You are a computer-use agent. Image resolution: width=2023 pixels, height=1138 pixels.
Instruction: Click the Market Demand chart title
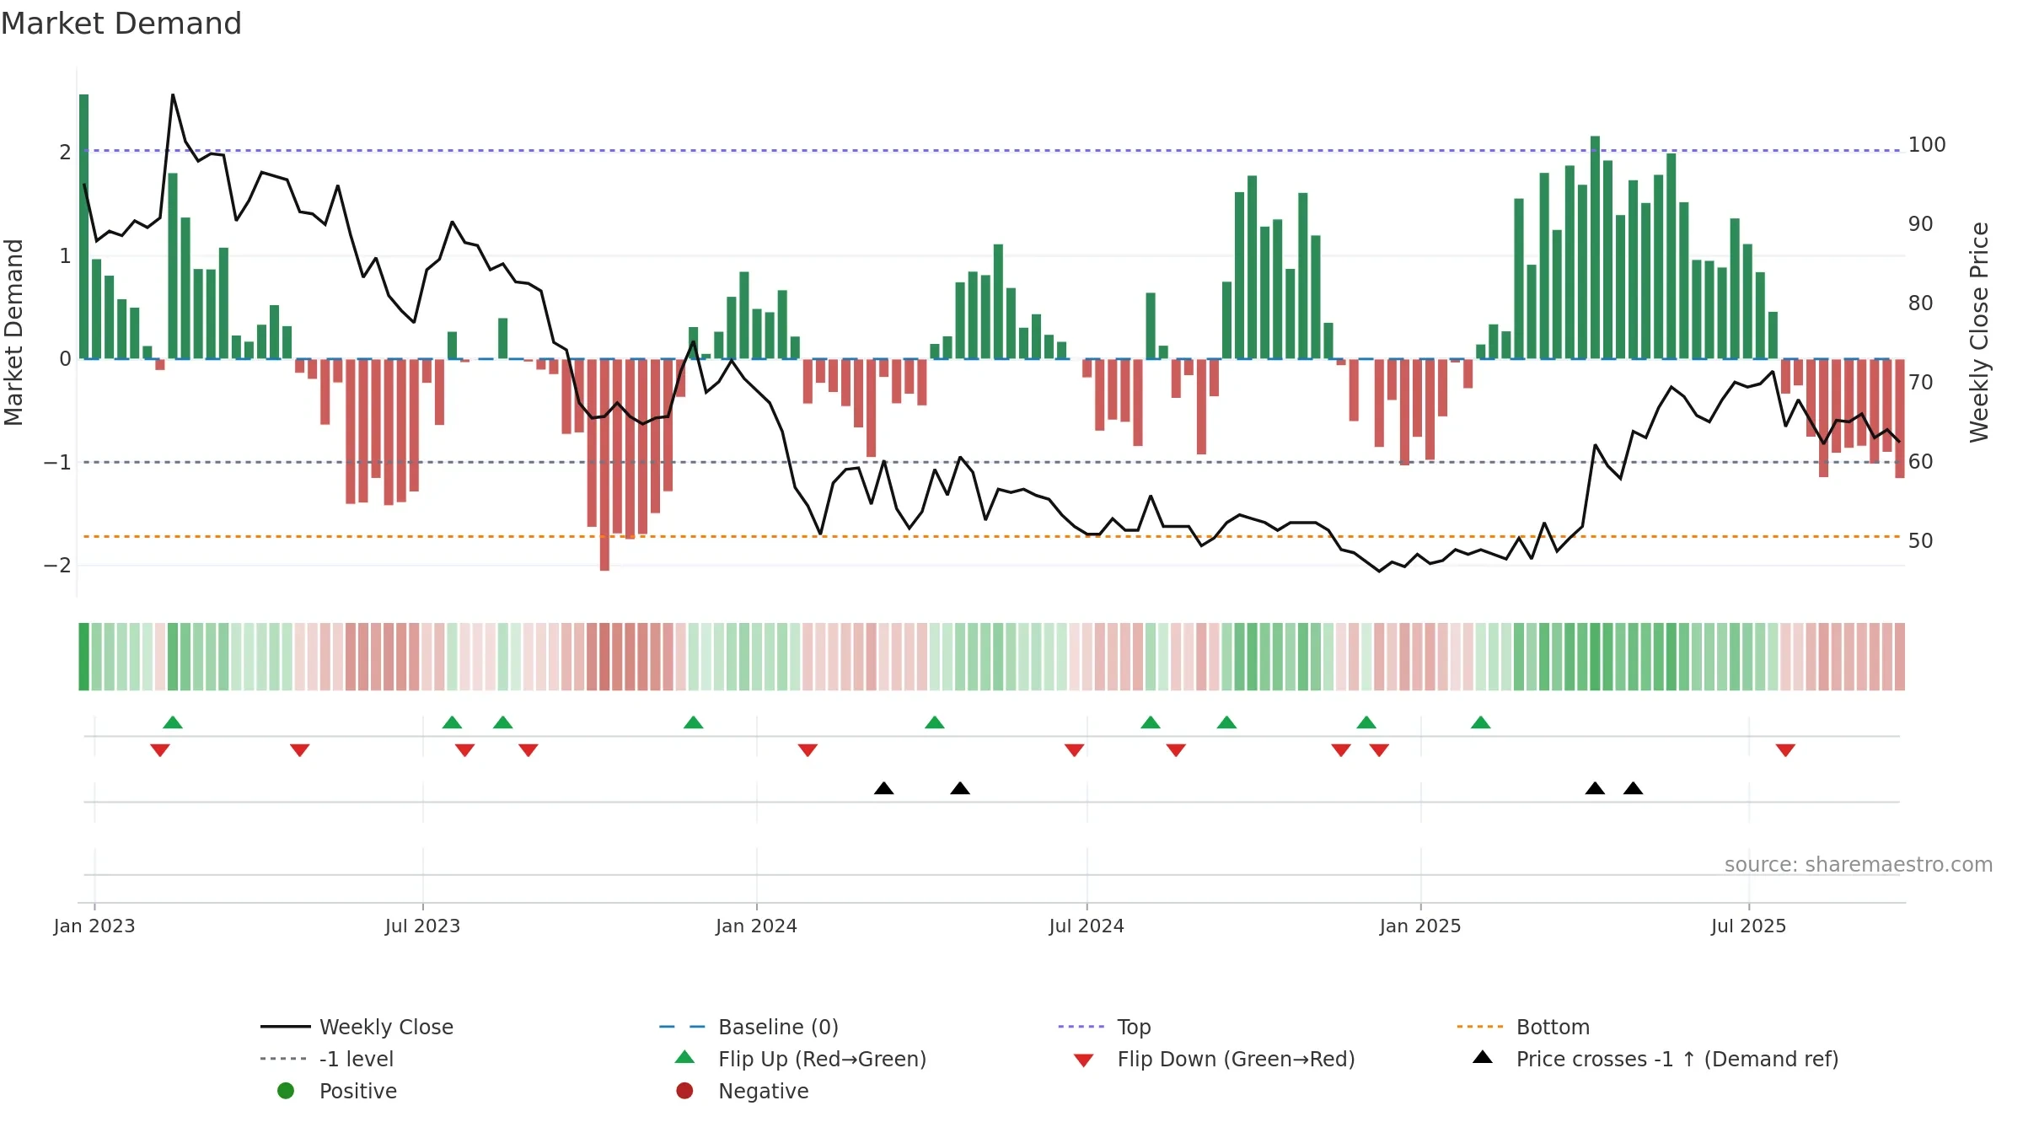(121, 24)
